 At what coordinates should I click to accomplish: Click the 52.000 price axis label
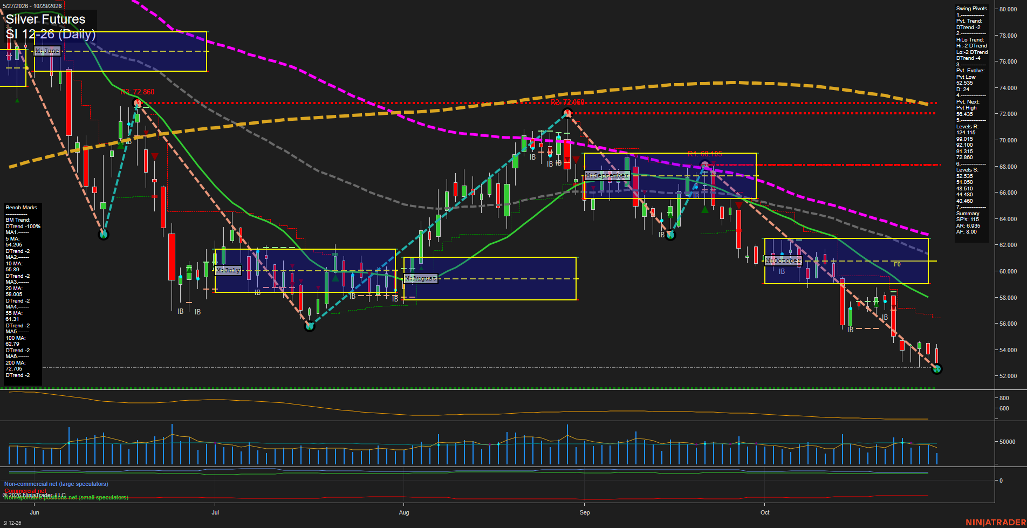1008,376
